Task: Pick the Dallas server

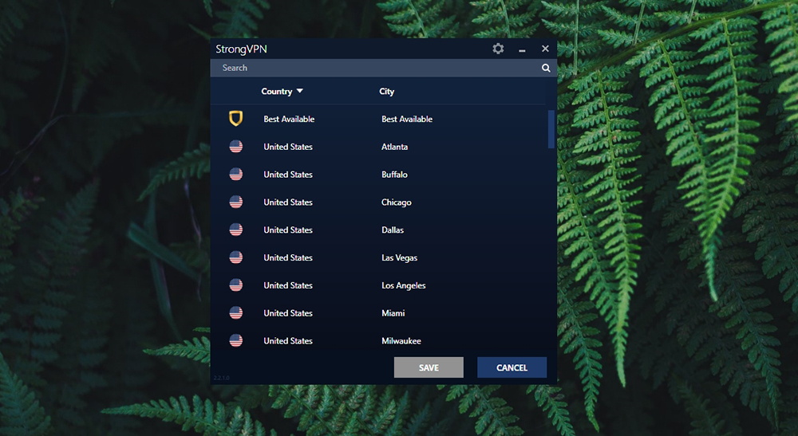Action: (393, 230)
